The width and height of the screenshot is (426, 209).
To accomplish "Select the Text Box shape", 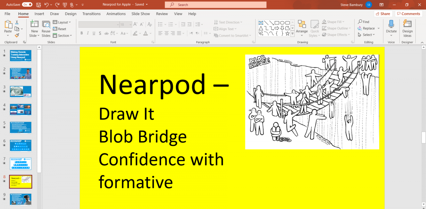I will [261, 22].
